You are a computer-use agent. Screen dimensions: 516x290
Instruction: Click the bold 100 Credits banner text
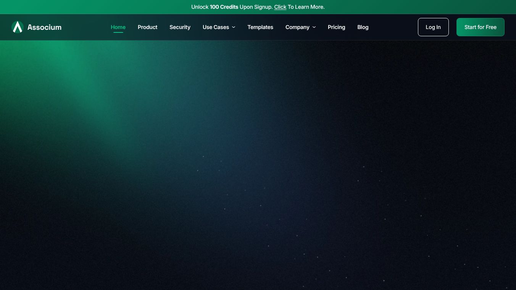point(224,7)
